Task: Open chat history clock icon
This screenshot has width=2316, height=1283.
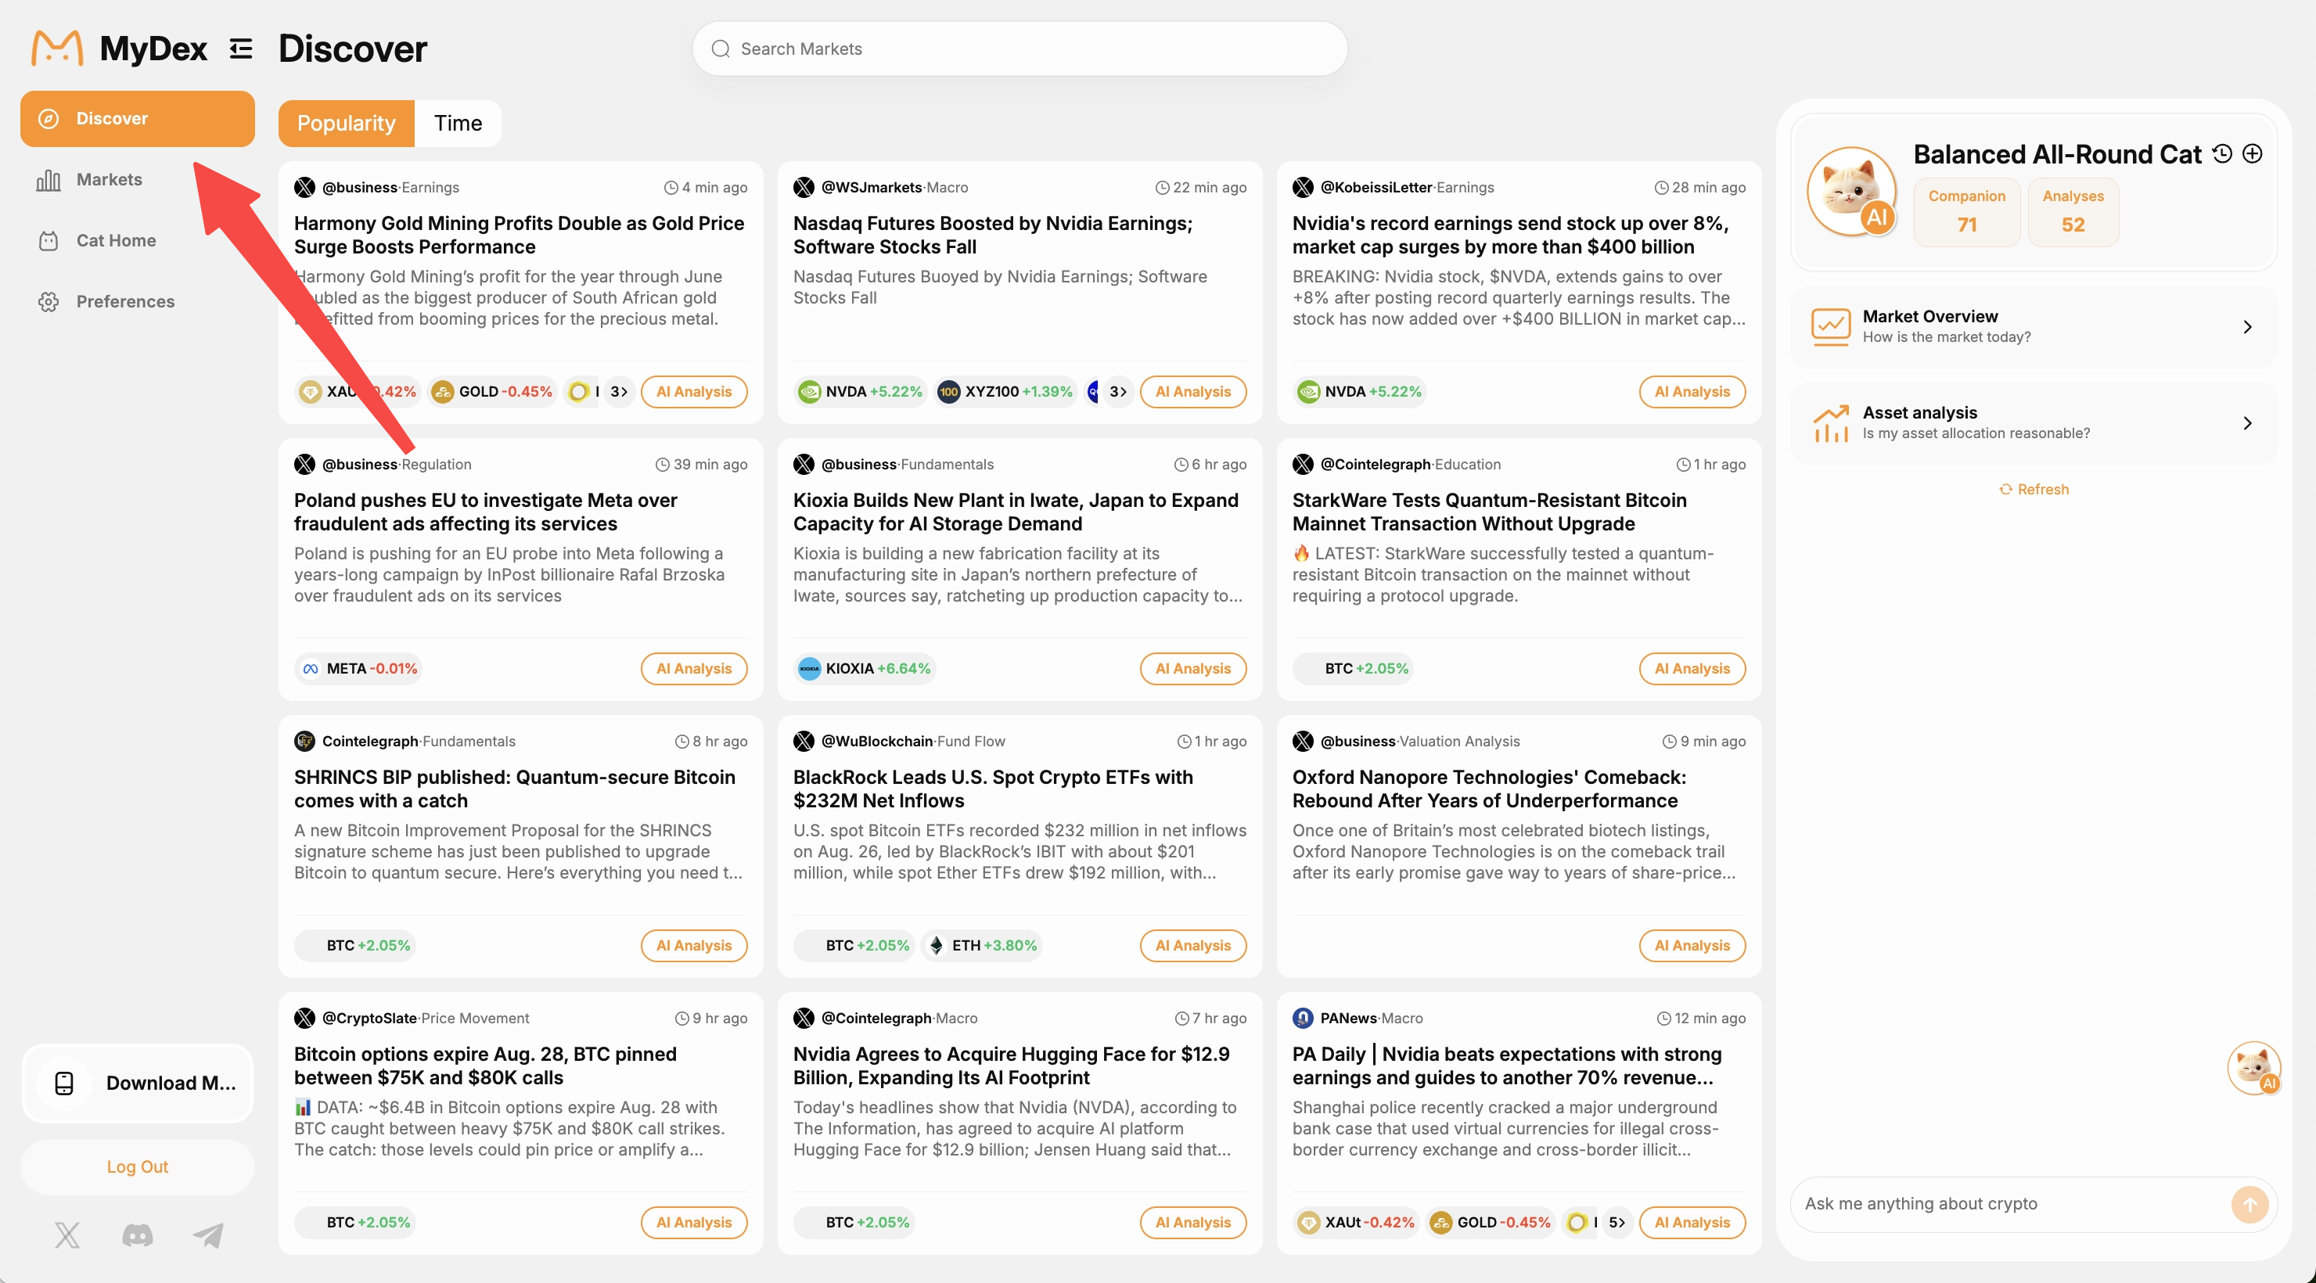Action: coord(2221,154)
